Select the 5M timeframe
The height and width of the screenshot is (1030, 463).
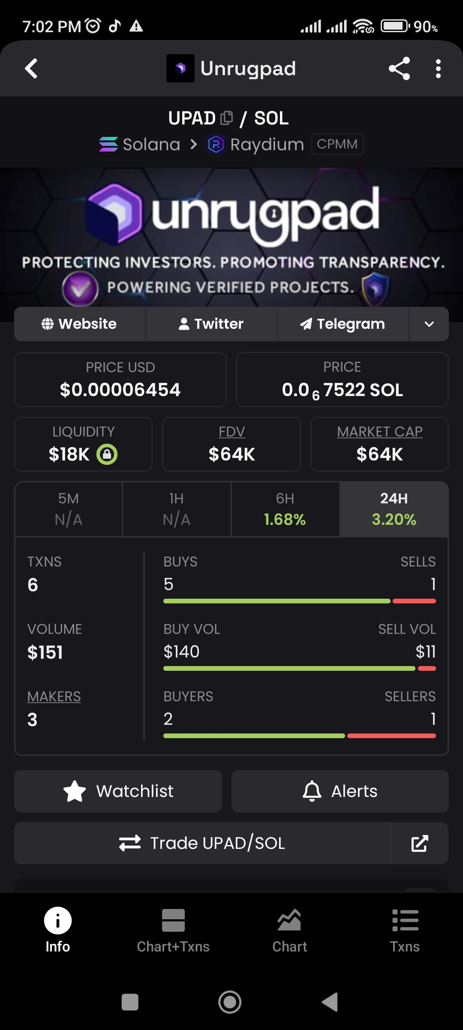tap(69, 509)
